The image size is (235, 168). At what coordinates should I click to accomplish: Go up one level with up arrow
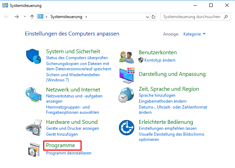[x=32, y=17]
